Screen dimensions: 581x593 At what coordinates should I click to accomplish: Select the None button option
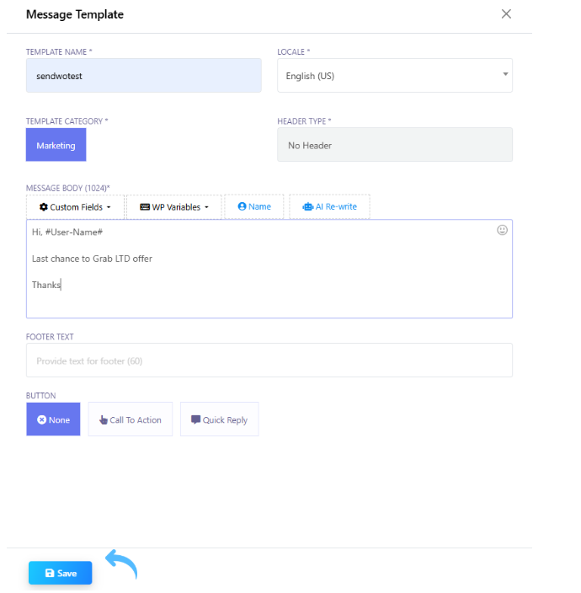(x=53, y=419)
